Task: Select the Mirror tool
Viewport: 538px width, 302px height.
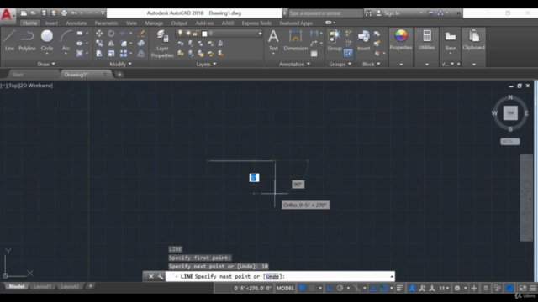Action: (111, 44)
